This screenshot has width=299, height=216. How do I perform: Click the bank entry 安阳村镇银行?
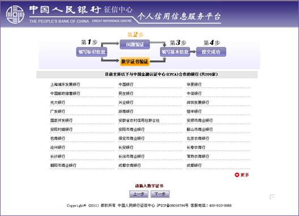point(61,129)
